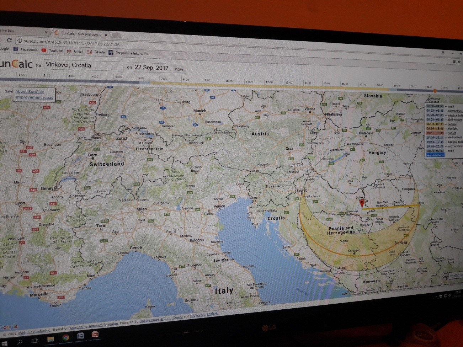Click the 'now' button
Viewport: 463px width, 347px height.
(179, 69)
